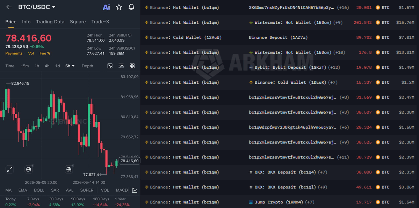Select the 15m chart interval
The image size is (419, 208).
coord(24,66)
